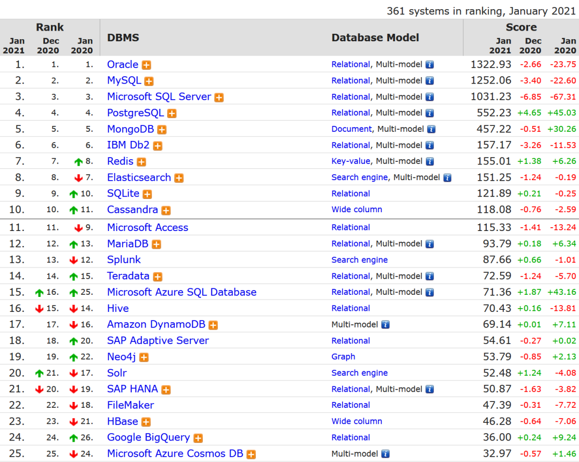
Task: Click the plus icon next to Google BigQuery
Action: 198,438
